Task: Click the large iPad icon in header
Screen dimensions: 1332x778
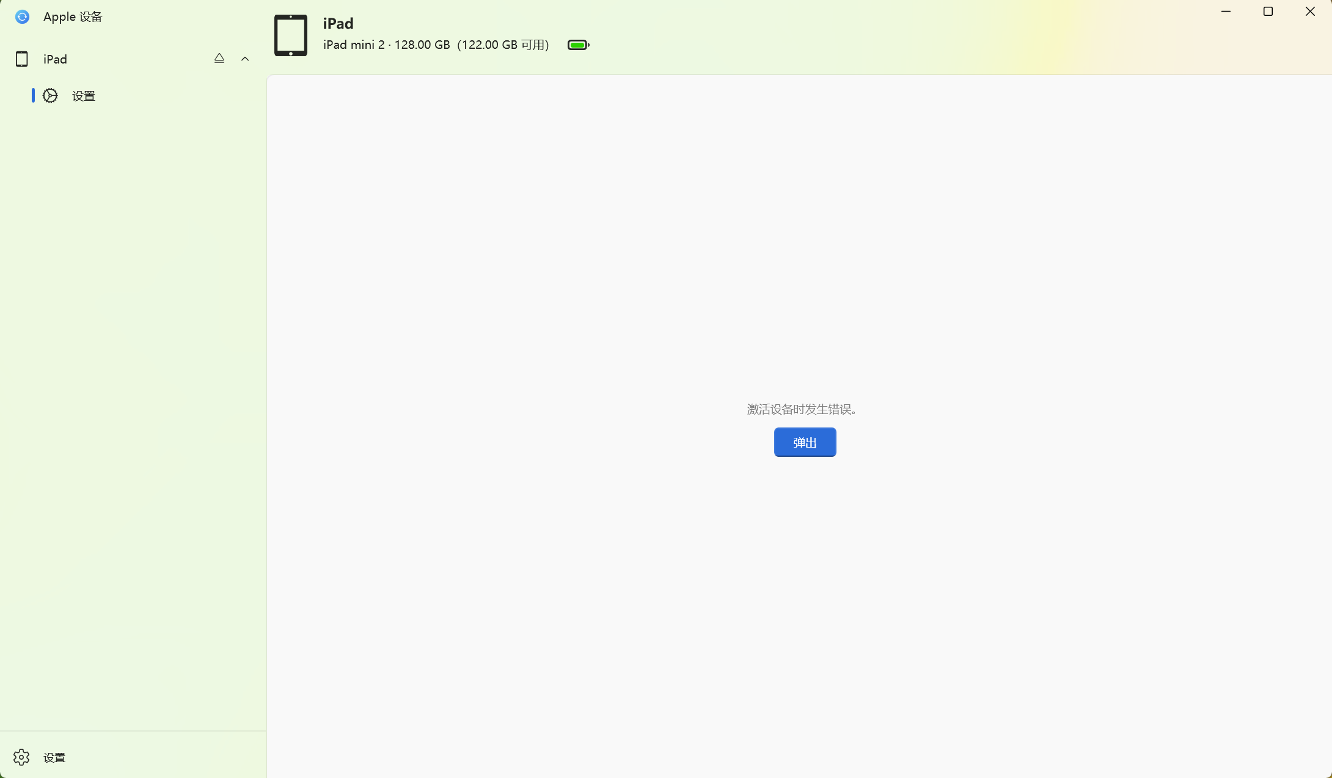Action: point(291,35)
